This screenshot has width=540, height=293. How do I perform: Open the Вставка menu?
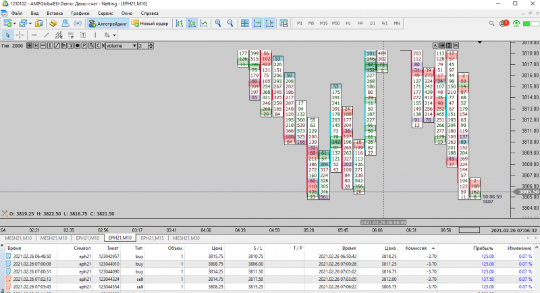coord(55,13)
